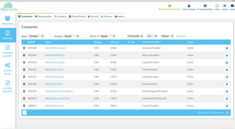235x129 pixels.
Task: Open the Knowledge Base help icon
Action: (205, 6)
